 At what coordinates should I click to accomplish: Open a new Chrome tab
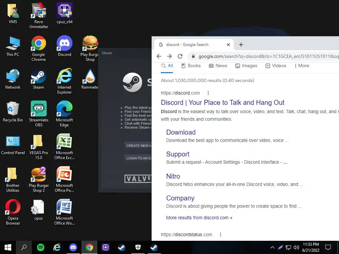[241, 45]
